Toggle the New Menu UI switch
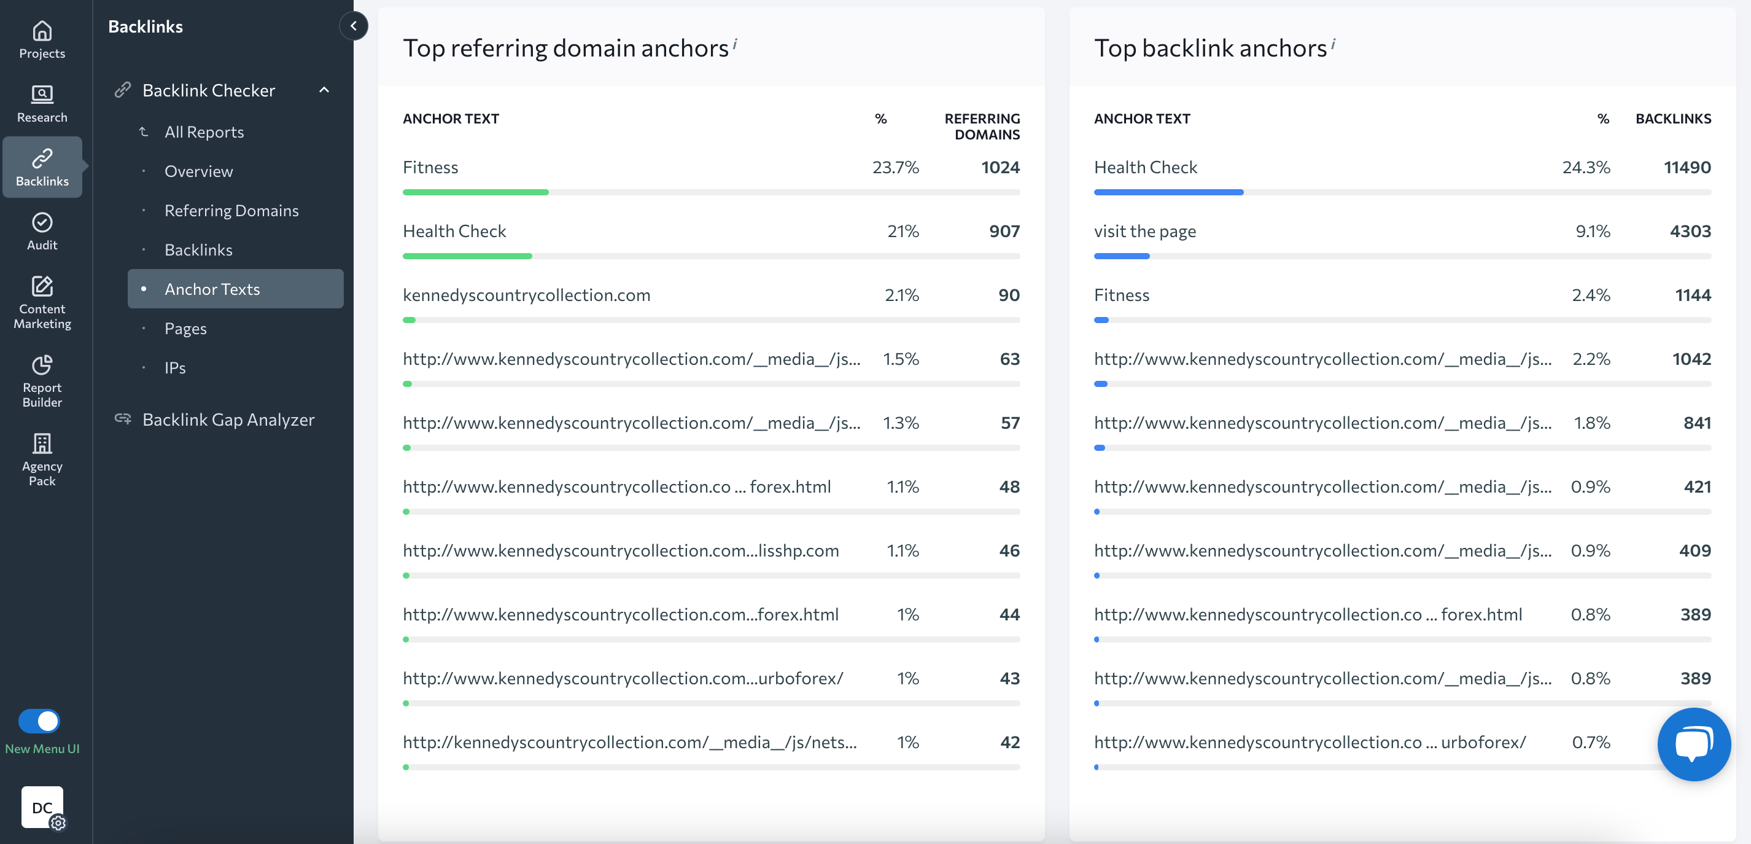Image resolution: width=1751 pixels, height=844 pixels. pyautogui.click(x=39, y=722)
